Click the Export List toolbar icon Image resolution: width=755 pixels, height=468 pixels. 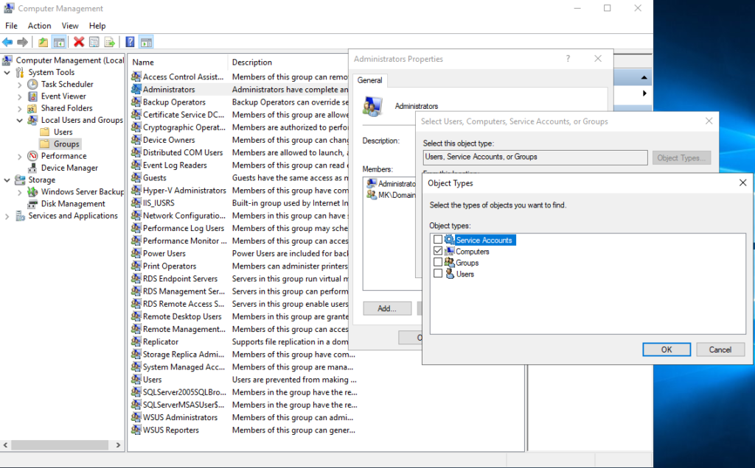110,42
